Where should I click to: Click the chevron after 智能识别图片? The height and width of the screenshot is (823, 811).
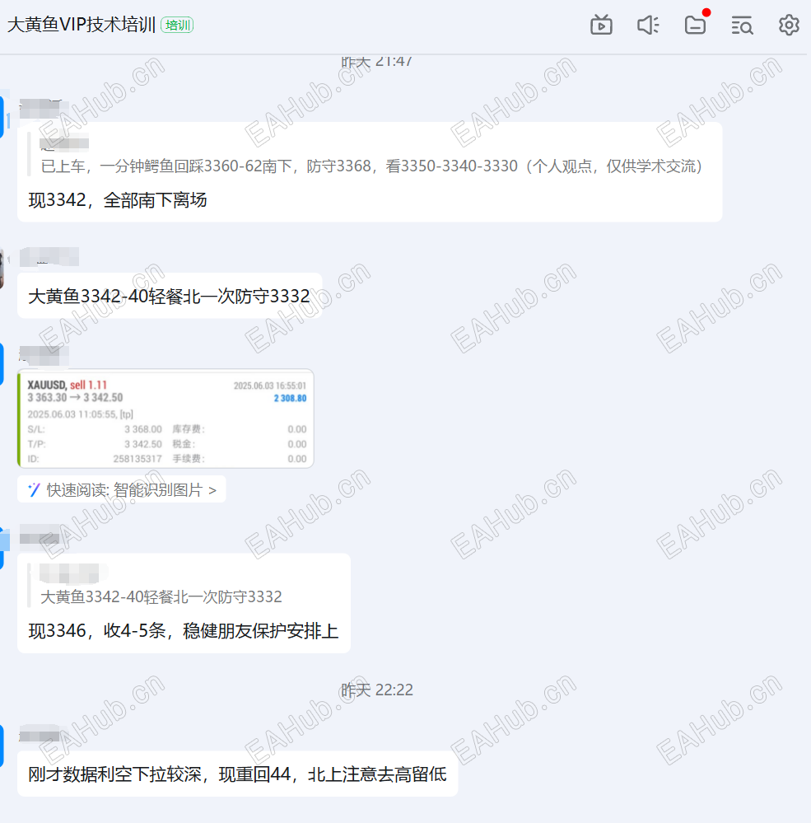tap(212, 489)
